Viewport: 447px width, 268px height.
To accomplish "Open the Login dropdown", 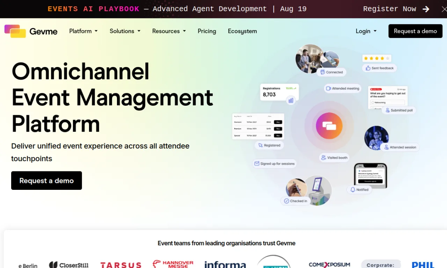I will pos(366,31).
